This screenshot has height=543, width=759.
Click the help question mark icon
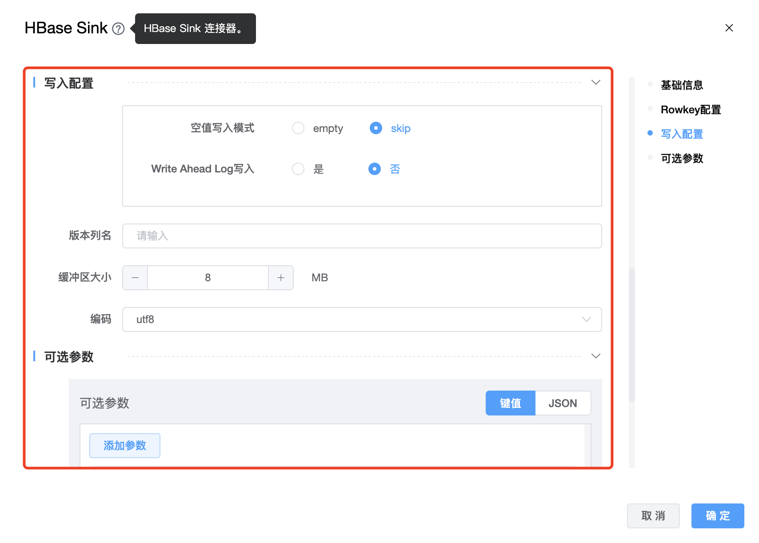coord(118,29)
